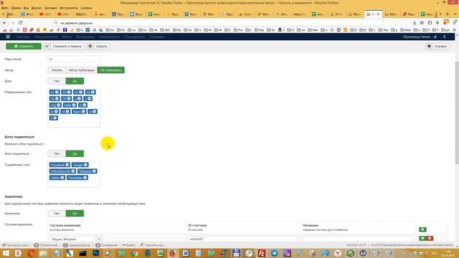Viewport: 459px width, 258px height.
Task: Click Просмотр сайта in status bar
Action: 15,245
